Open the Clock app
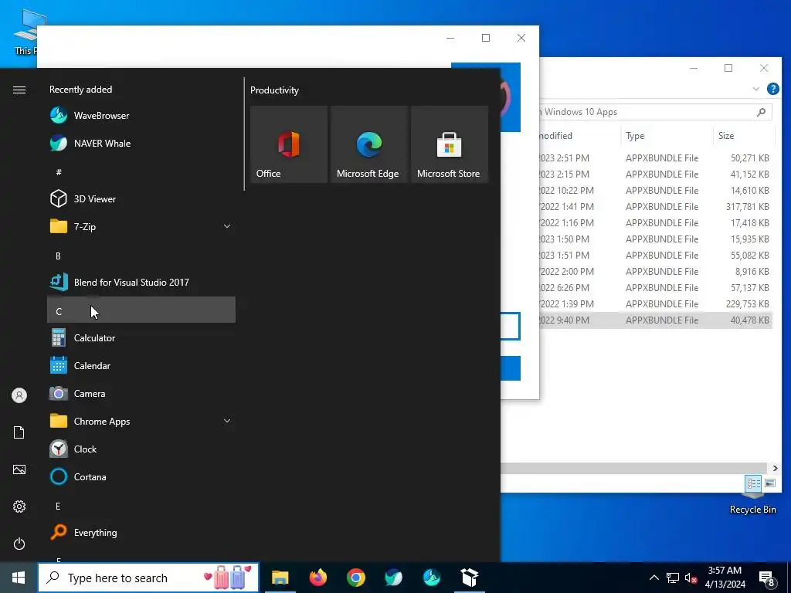The width and height of the screenshot is (791, 593). [x=141, y=449]
